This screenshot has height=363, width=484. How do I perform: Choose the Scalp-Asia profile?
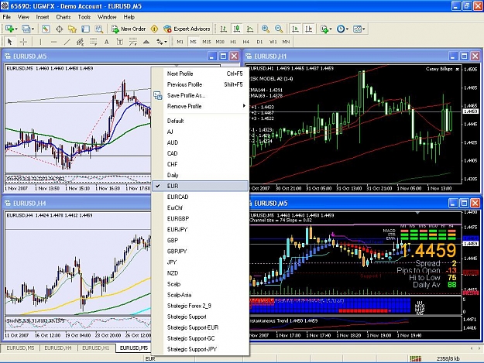click(201, 295)
